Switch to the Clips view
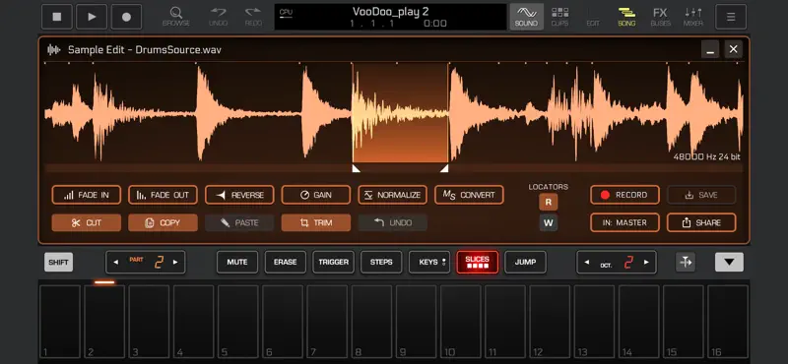This screenshot has height=364, width=788. point(559,17)
